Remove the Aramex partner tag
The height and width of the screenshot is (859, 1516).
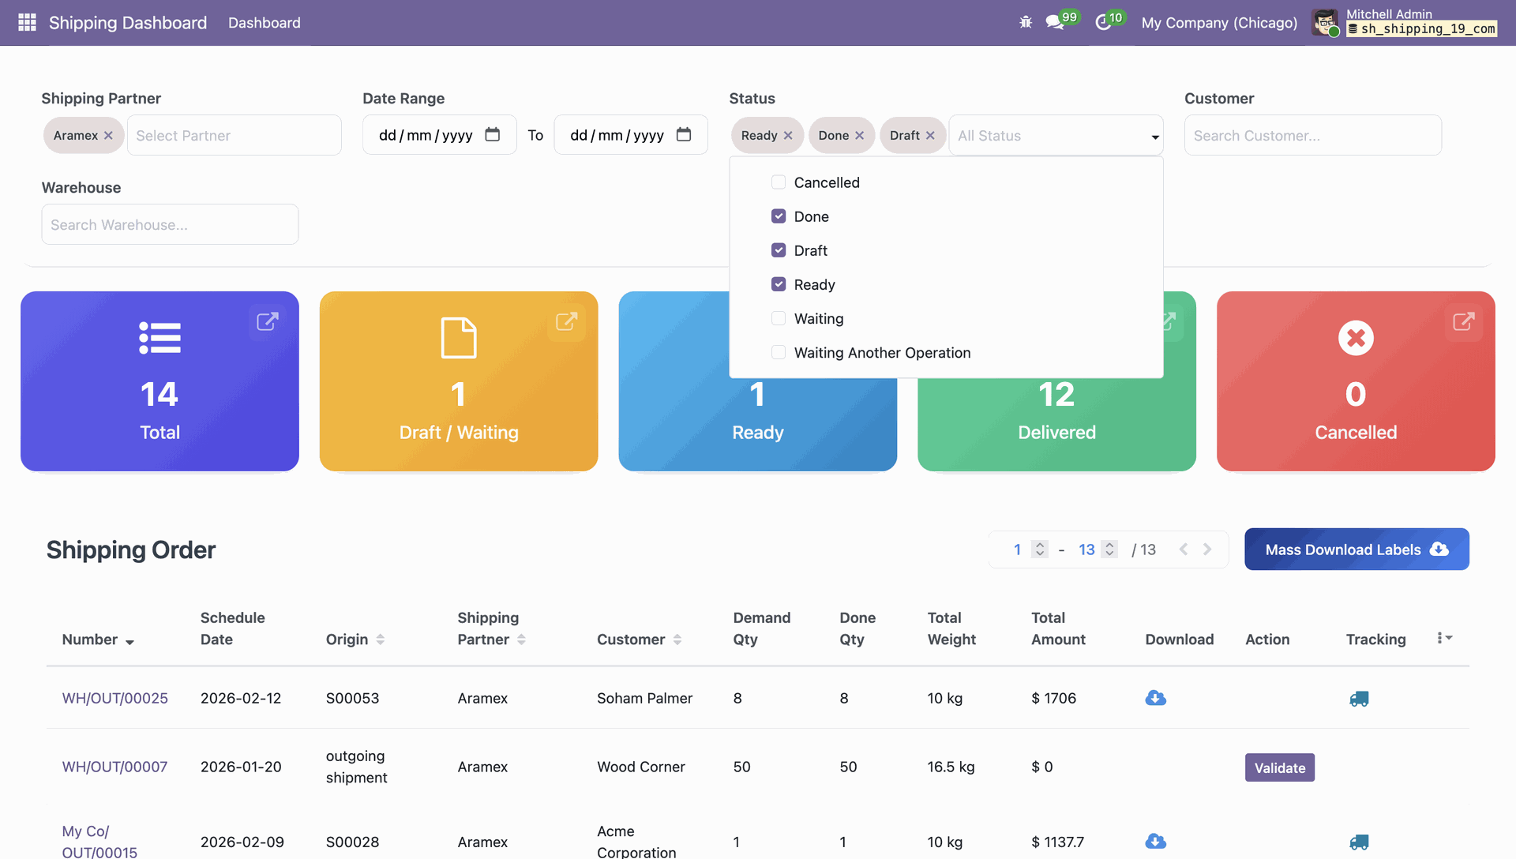tap(108, 136)
